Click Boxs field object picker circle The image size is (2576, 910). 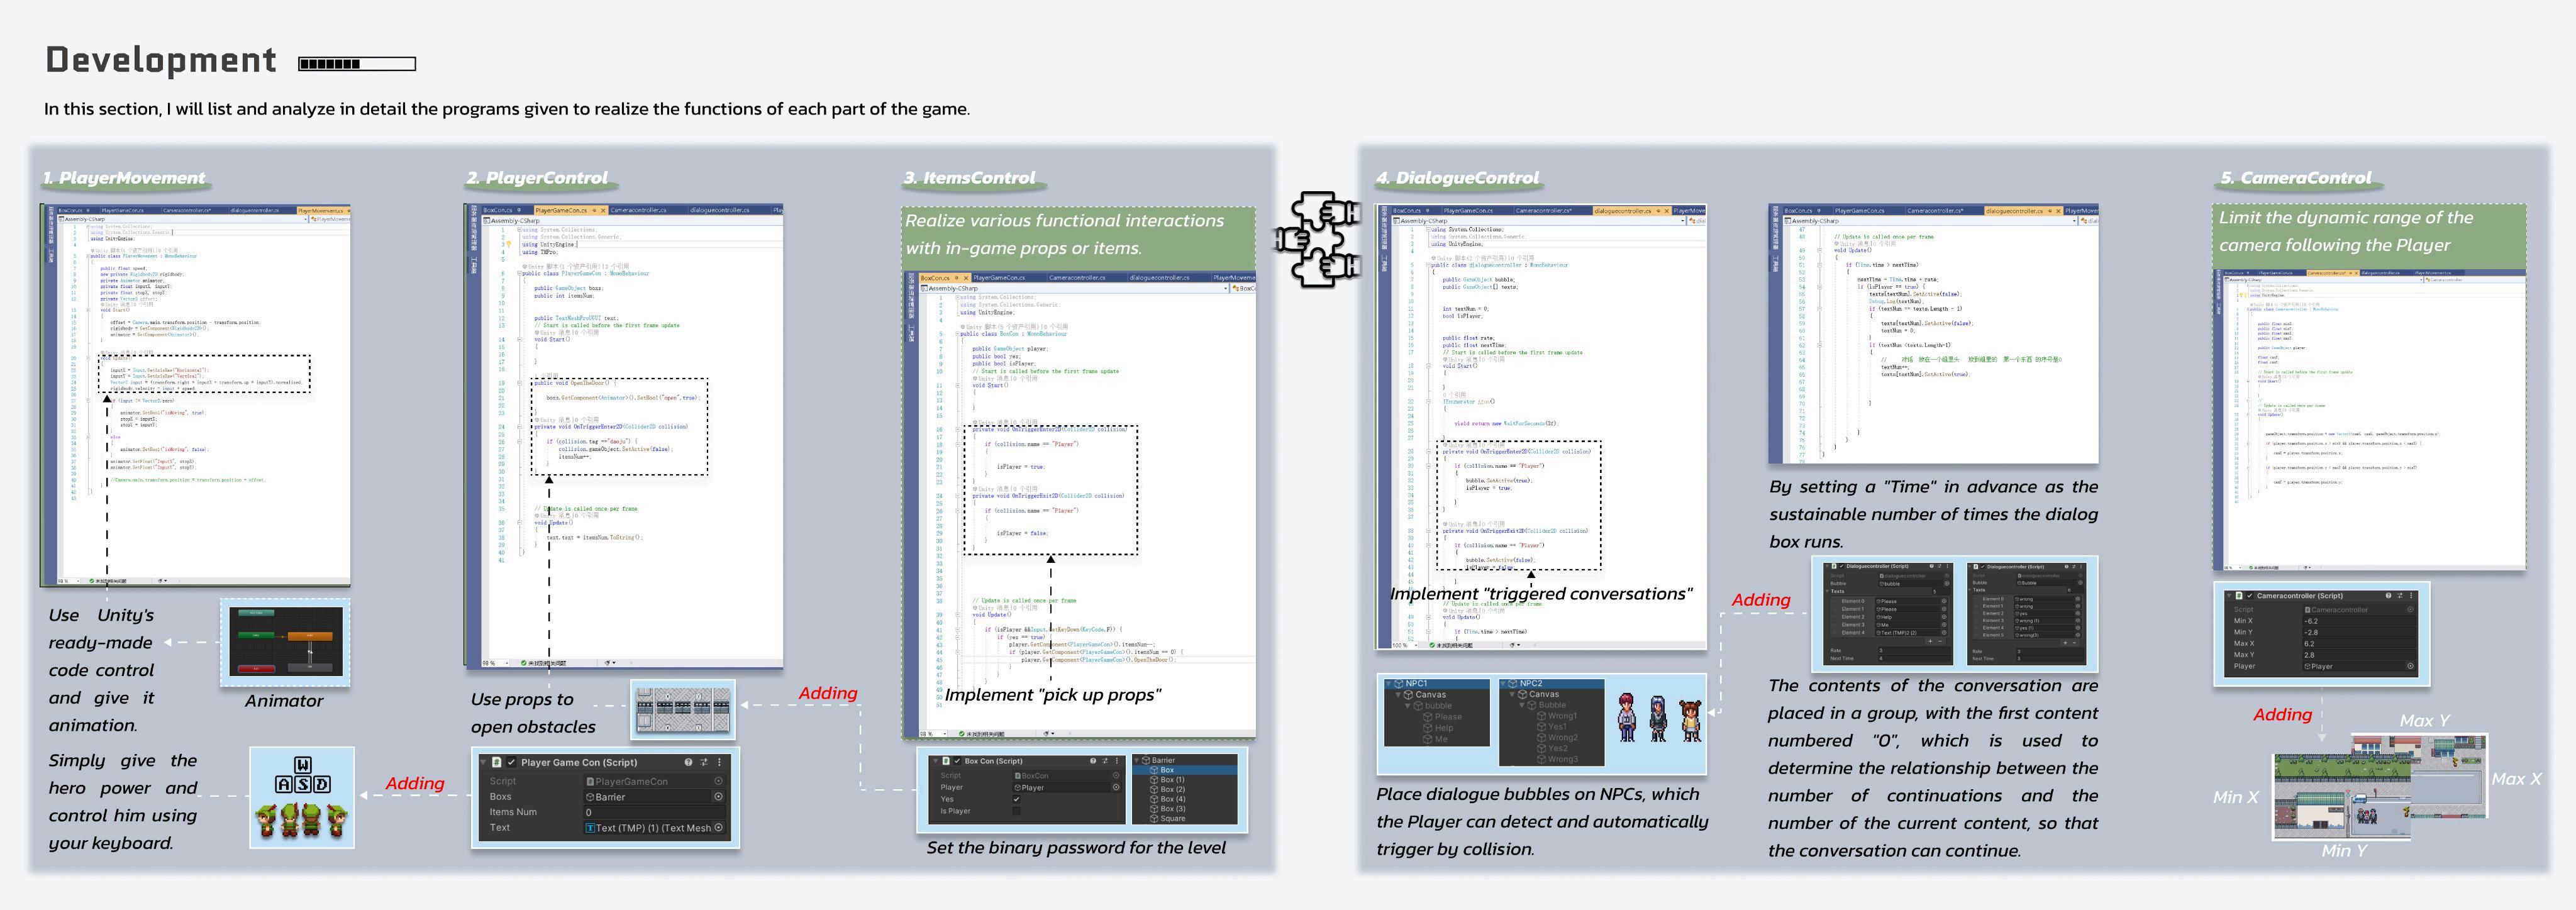coord(718,797)
